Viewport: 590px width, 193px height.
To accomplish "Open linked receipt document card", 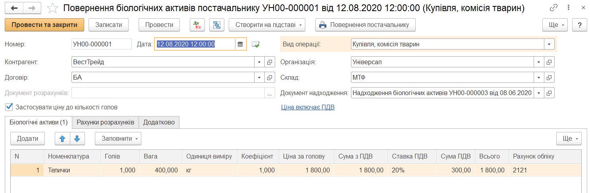I will tap(550, 93).
